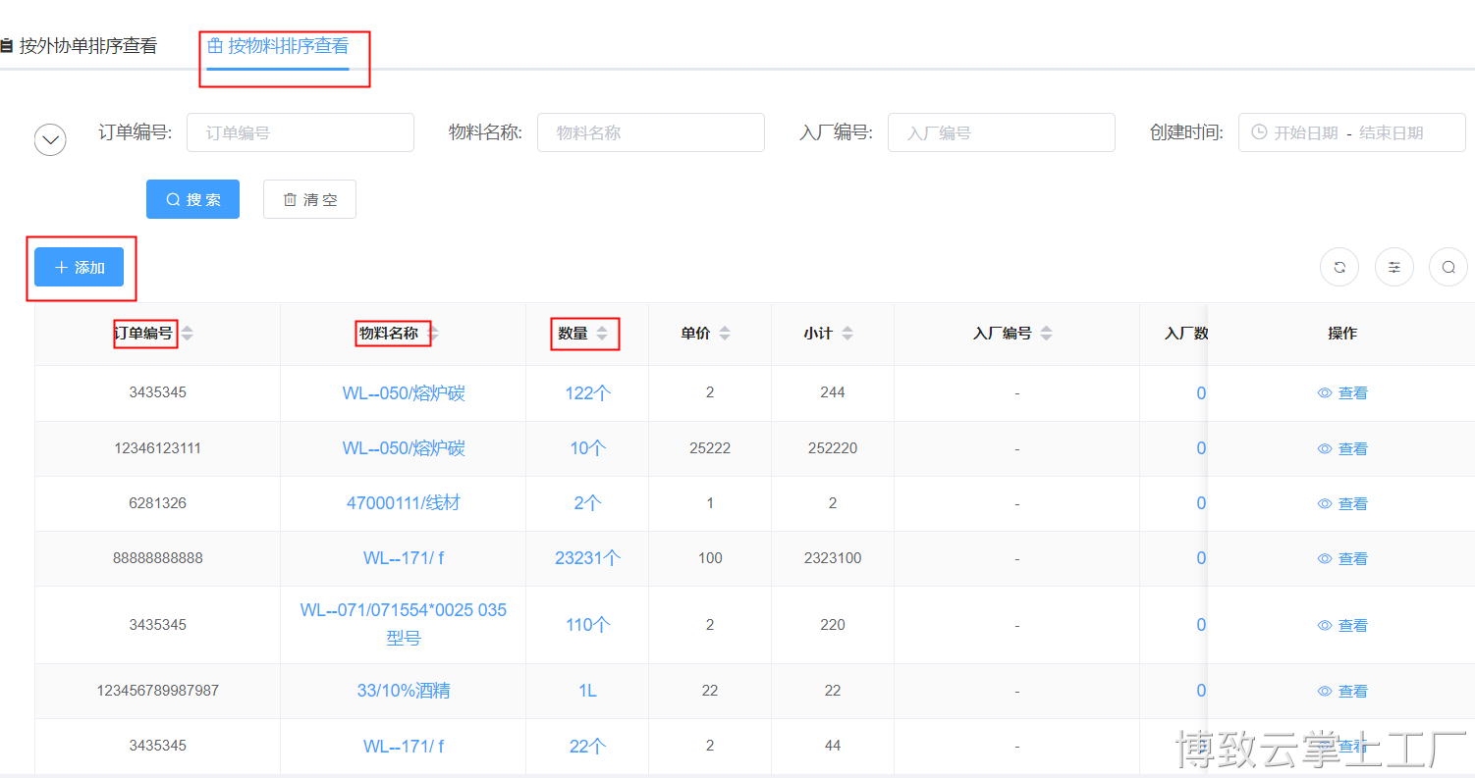Sort by 小计 column sort arrows
The image size is (1475, 778).
pos(847,334)
